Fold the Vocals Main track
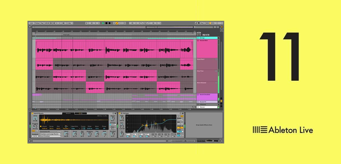The height and width of the screenshot is (164, 341). 198,40
